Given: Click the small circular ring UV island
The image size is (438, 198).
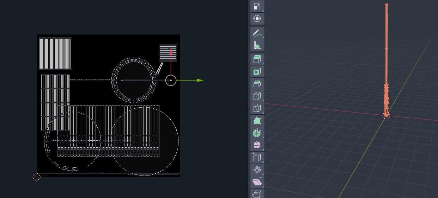Looking at the screenshot, I should (134, 80).
